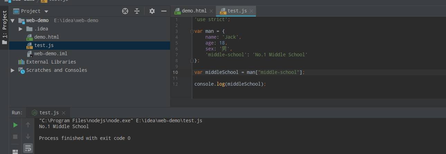Place cursor on console.log line
446x154 pixels.
(x=230, y=84)
